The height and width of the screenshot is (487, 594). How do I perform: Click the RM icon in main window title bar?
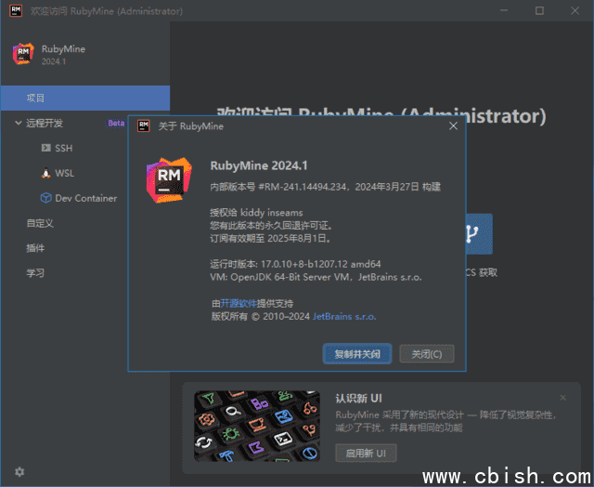pyautogui.click(x=16, y=10)
